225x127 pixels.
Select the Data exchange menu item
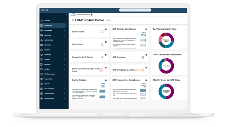coord(53,89)
